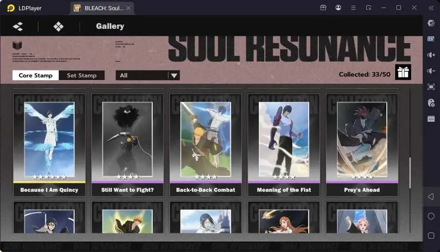Open the Rukia stamp card in the second row

[49, 217]
